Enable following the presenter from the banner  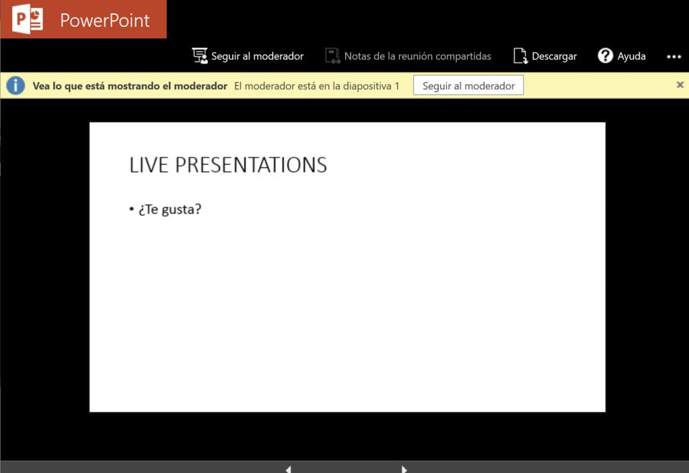coord(468,85)
